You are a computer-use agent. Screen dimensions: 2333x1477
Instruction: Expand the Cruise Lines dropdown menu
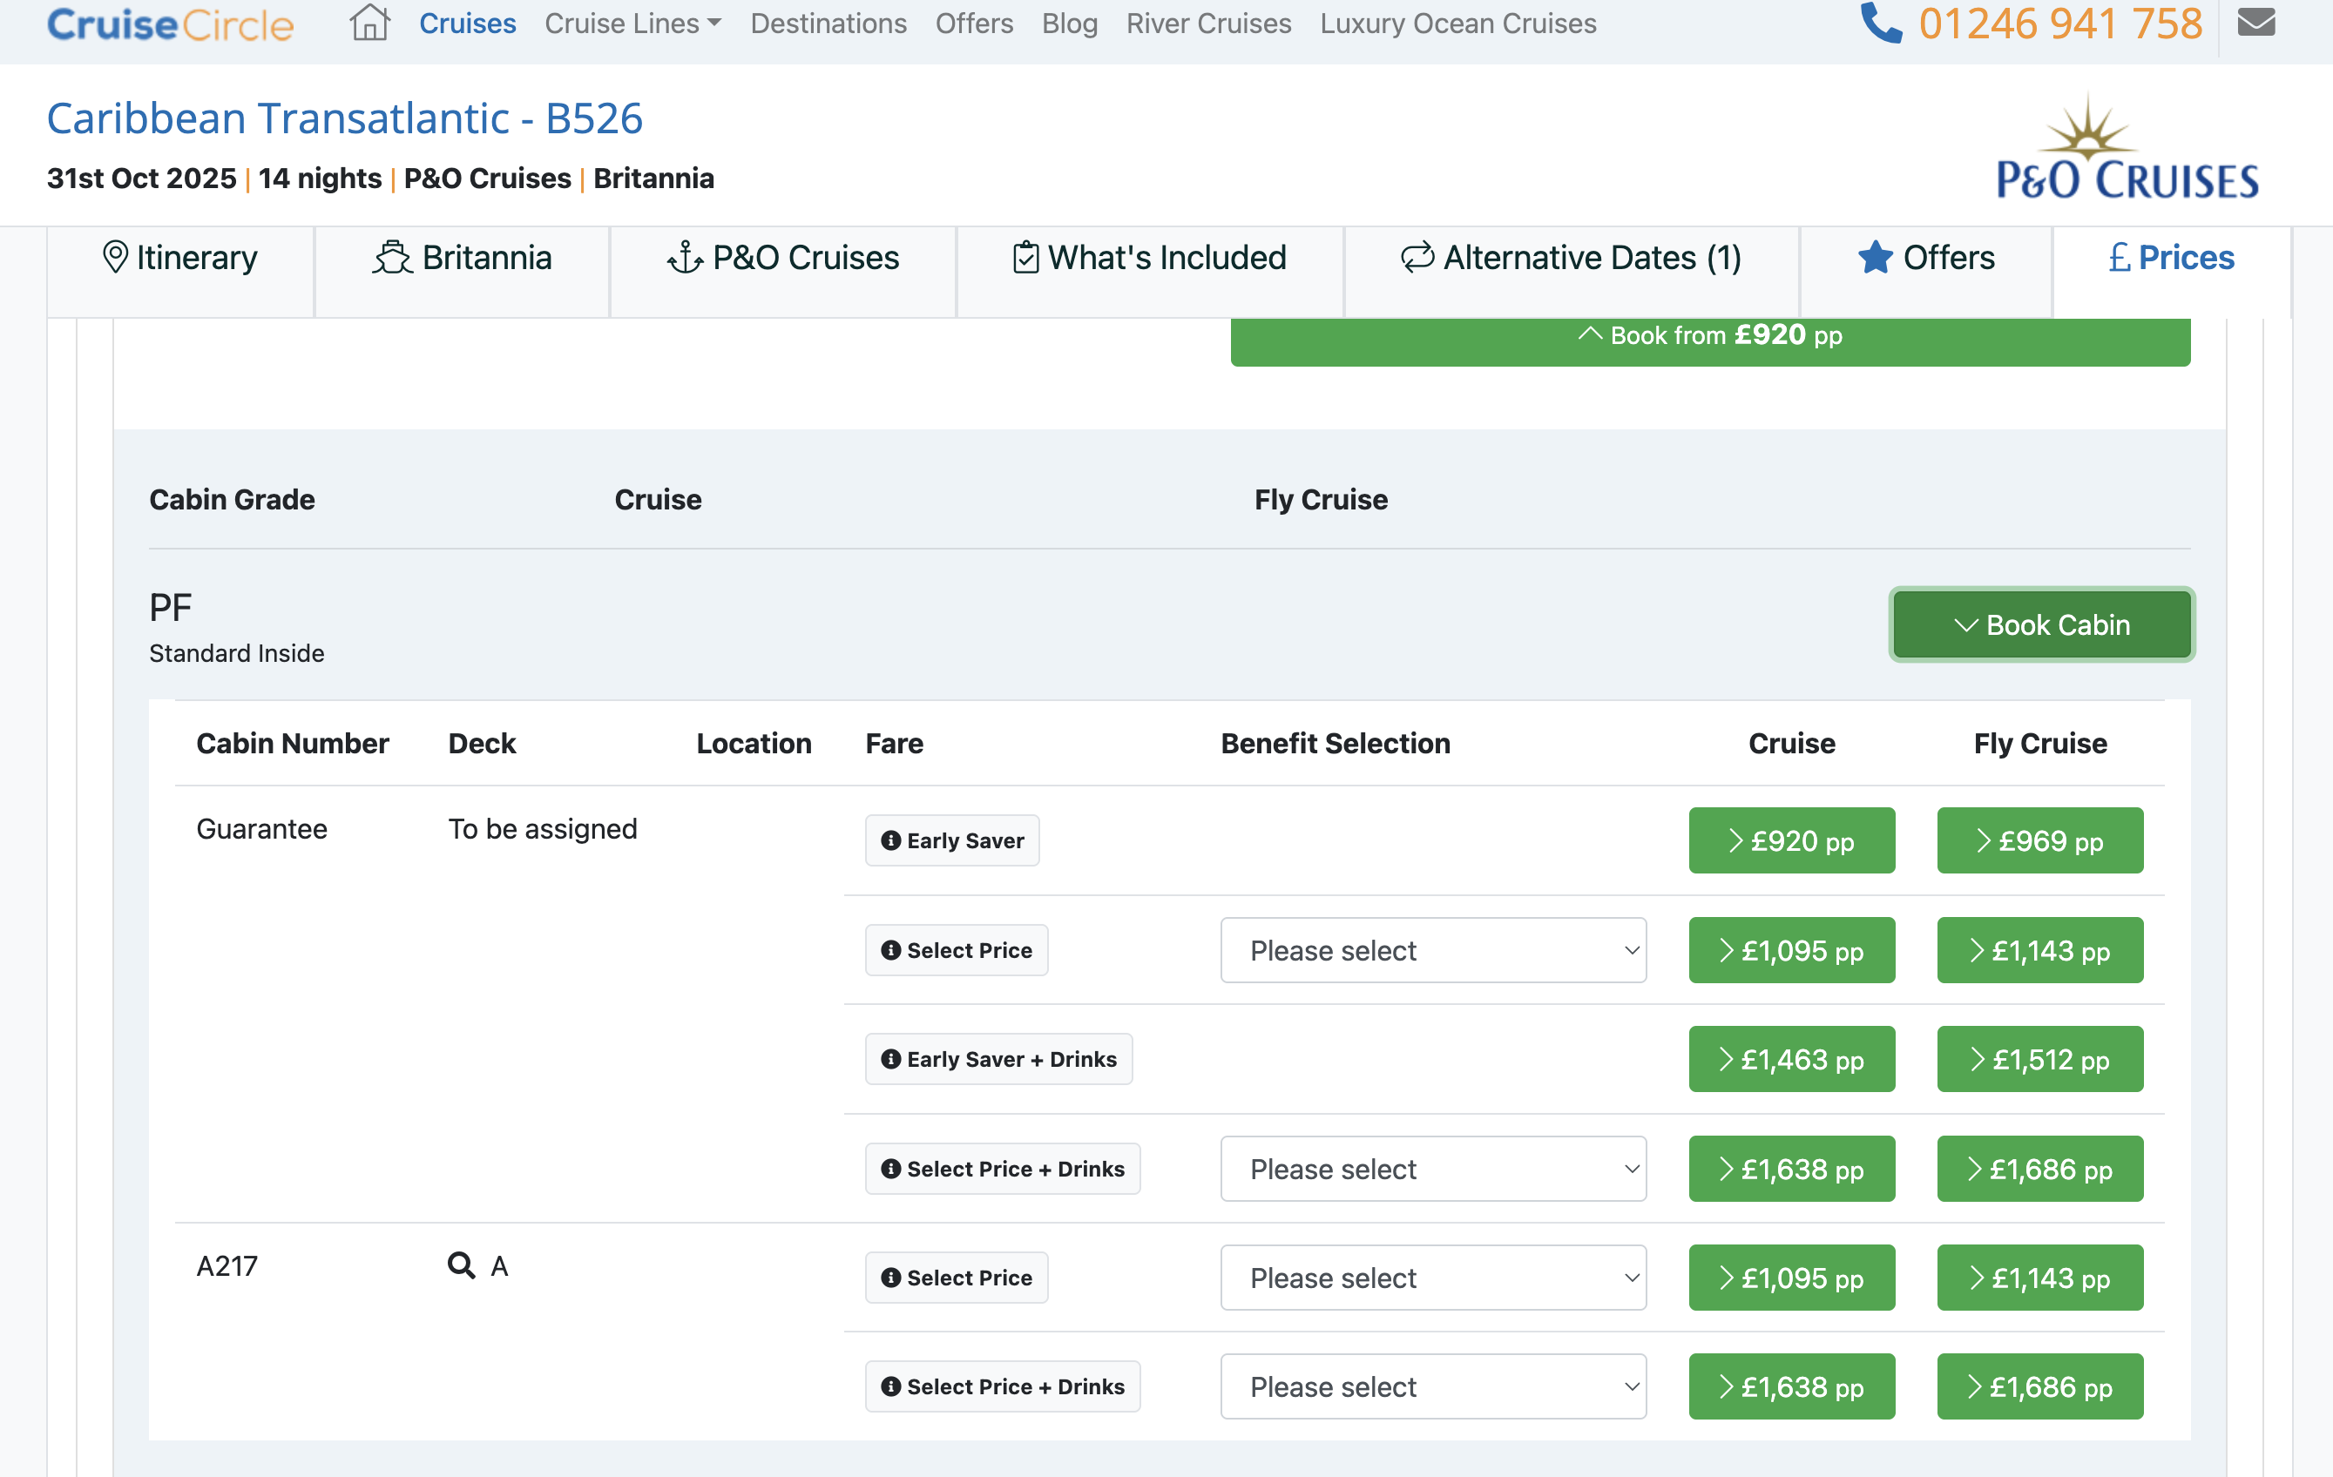tap(632, 23)
